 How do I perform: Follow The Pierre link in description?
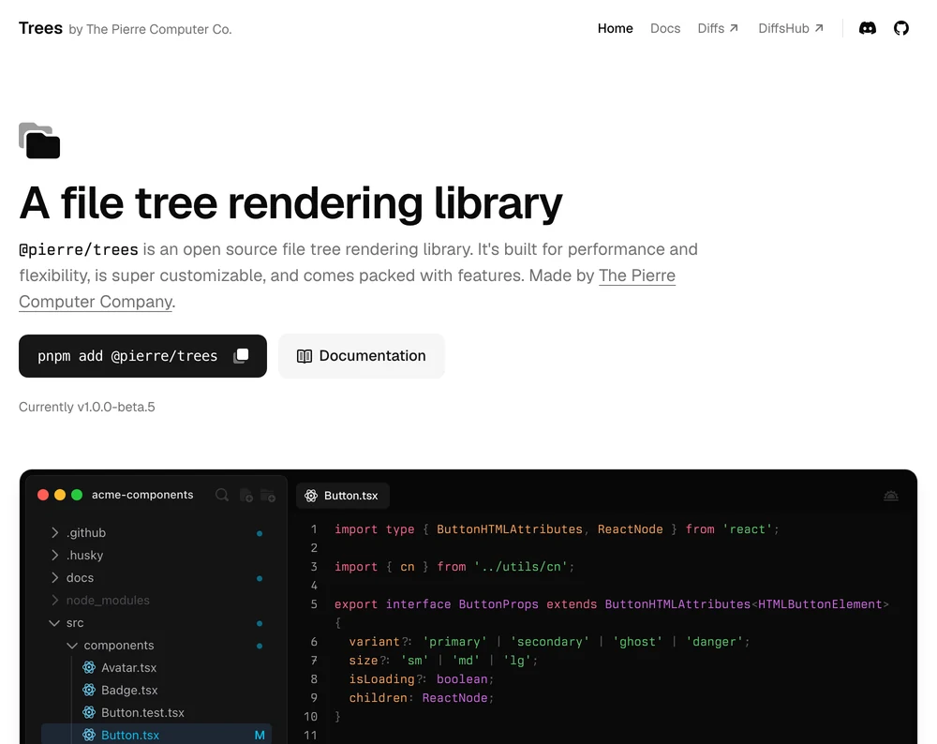637,275
